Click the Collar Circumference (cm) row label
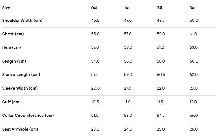The image size is (221, 137). coord(28,116)
